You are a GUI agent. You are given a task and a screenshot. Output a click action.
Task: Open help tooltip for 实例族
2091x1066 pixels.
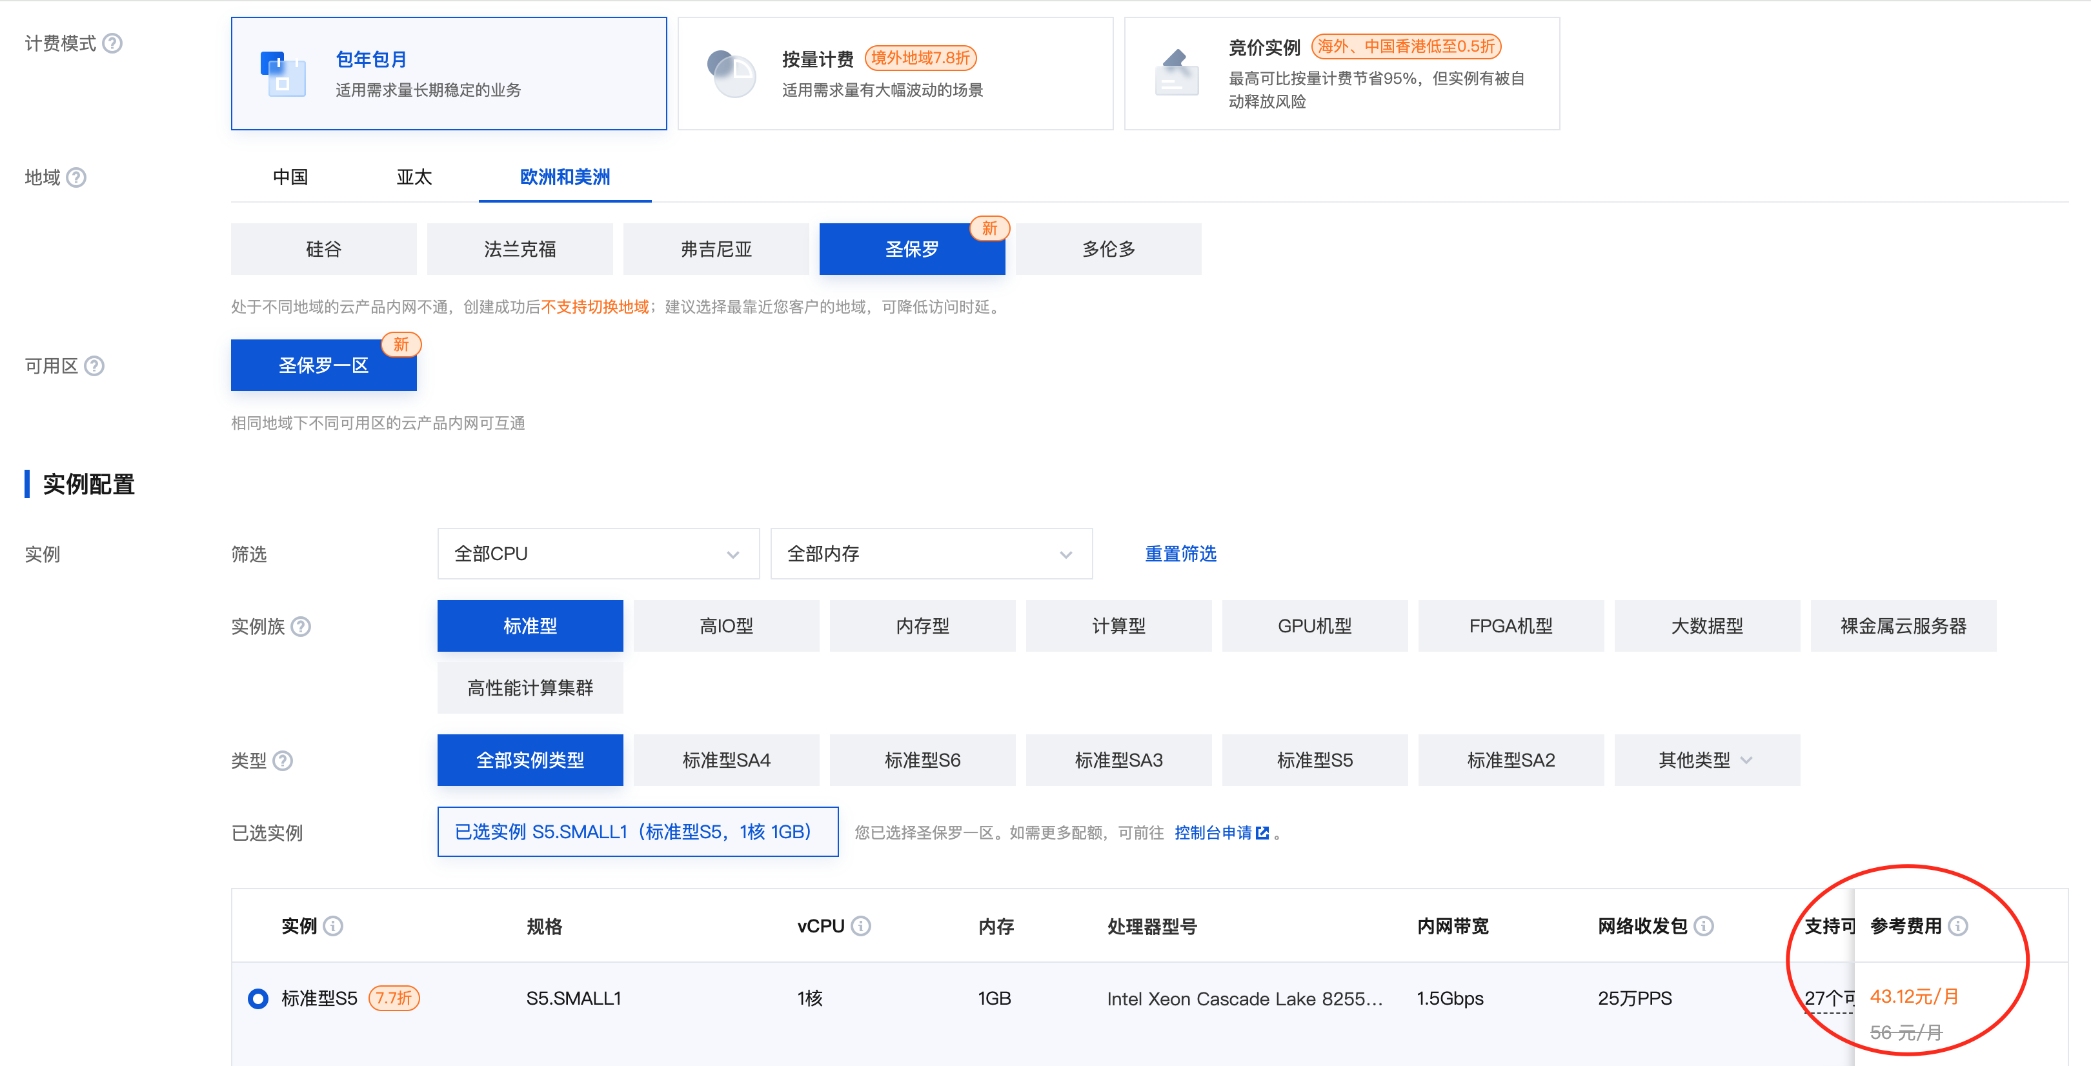click(x=301, y=626)
